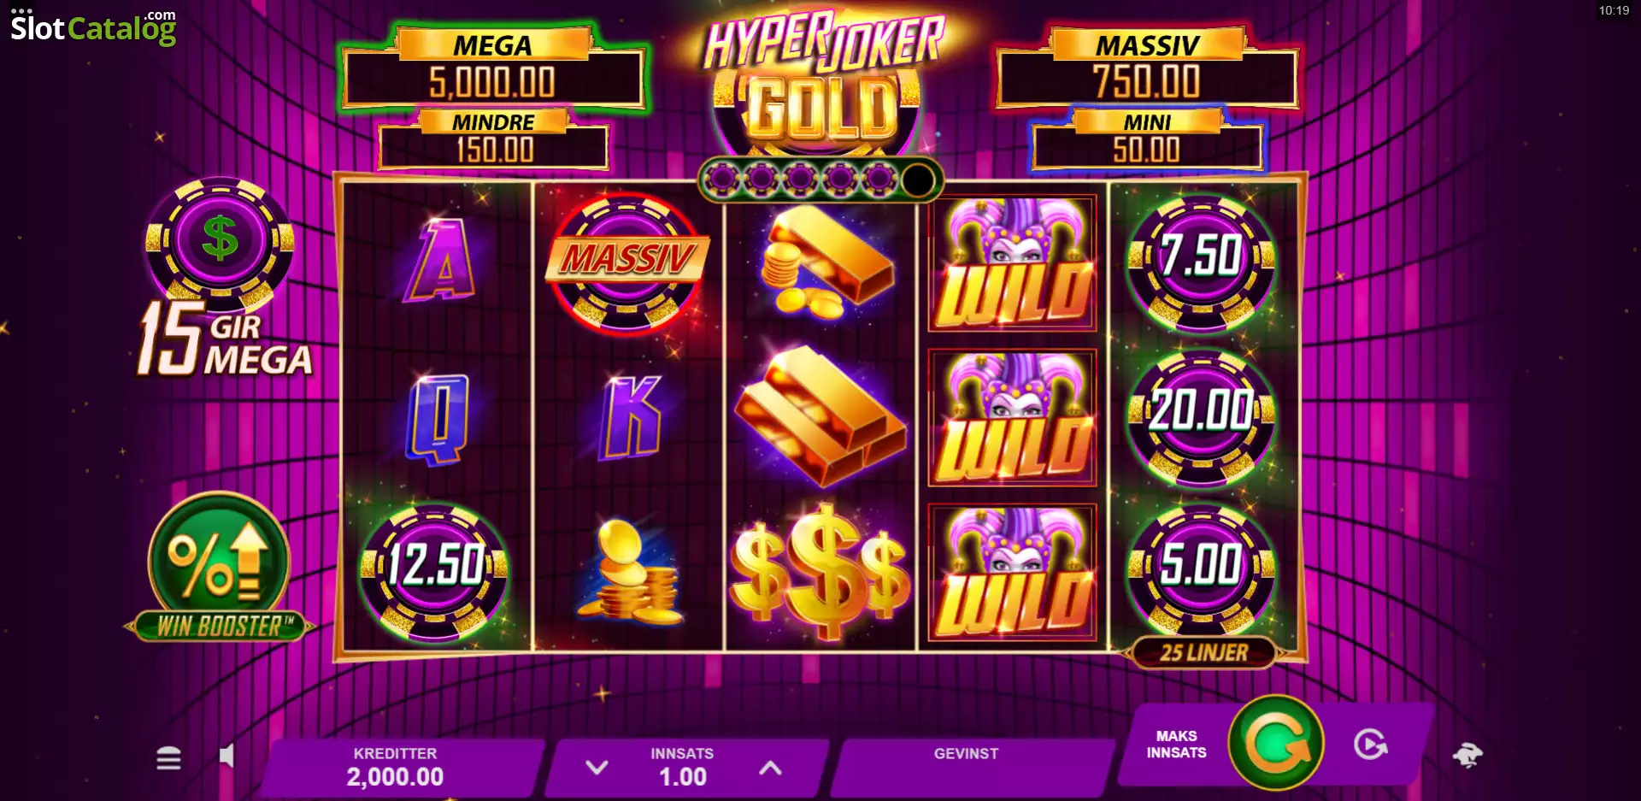Image resolution: width=1641 pixels, height=801 pixels.
Task: Click the 12.50 chip symbol
Action: pos(435,568)
